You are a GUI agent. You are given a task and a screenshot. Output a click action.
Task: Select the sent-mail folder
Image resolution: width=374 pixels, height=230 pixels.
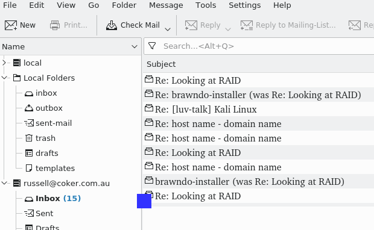(54, 123)
